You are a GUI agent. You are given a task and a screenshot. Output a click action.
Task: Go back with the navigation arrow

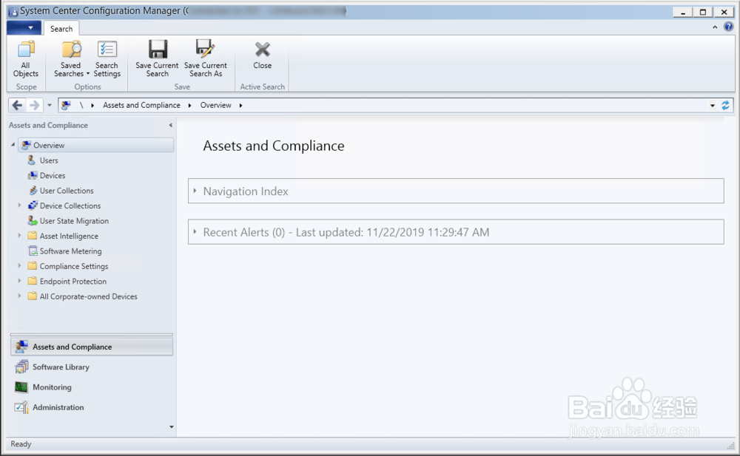pos(17,105)
